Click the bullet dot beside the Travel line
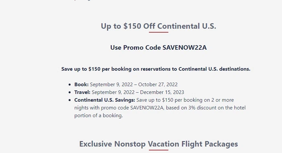 70,93
